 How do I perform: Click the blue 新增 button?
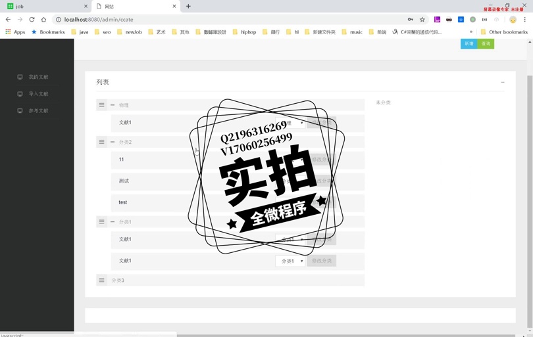pos(469,44)
